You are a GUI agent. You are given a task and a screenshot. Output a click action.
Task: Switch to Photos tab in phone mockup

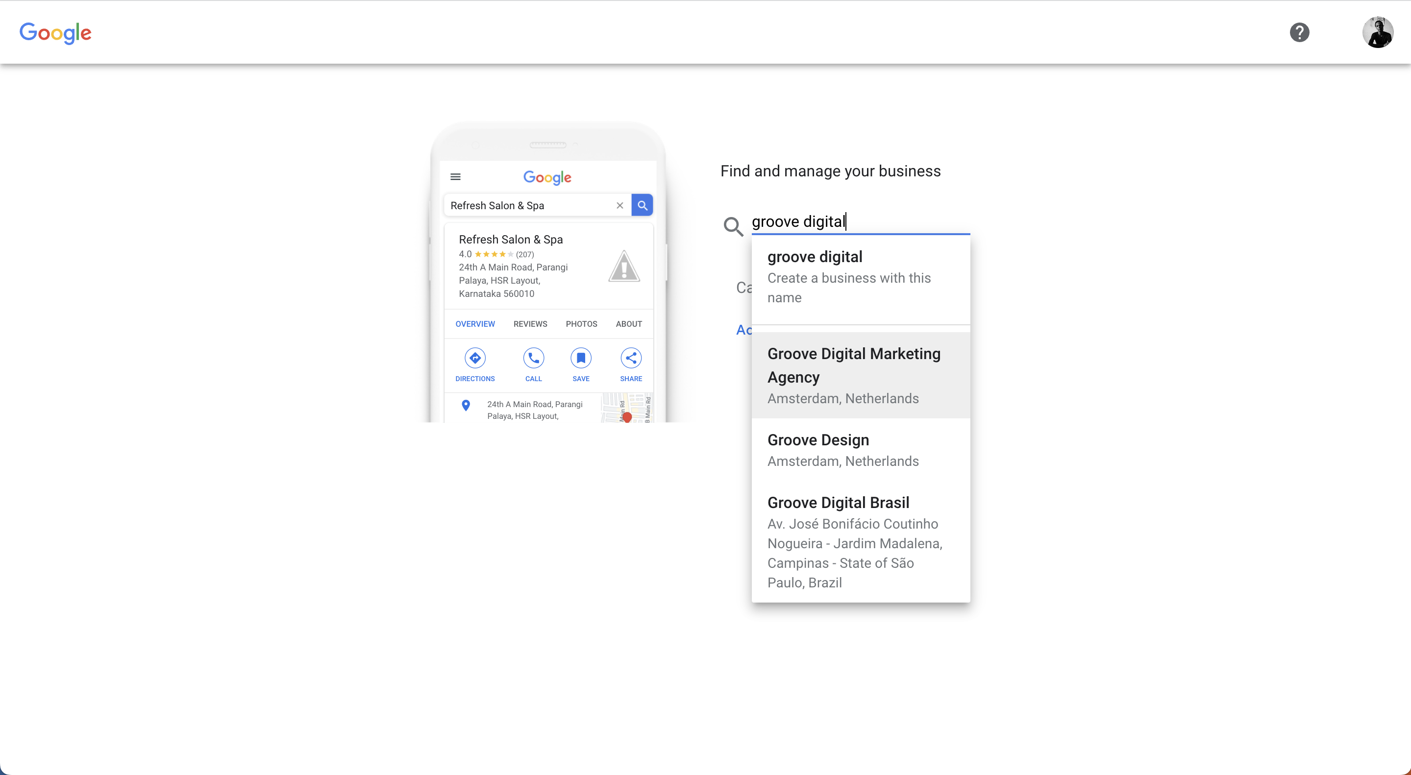(x=581, y=324)
